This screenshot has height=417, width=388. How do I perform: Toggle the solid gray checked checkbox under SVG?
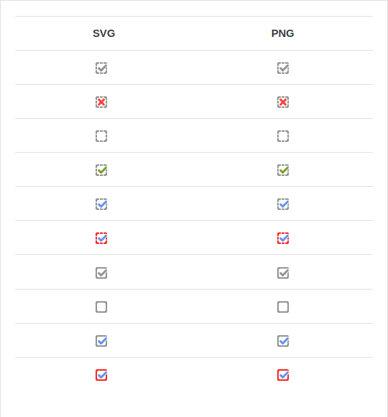[x=101, y=273]
